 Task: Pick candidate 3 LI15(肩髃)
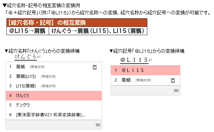(54, 86)
